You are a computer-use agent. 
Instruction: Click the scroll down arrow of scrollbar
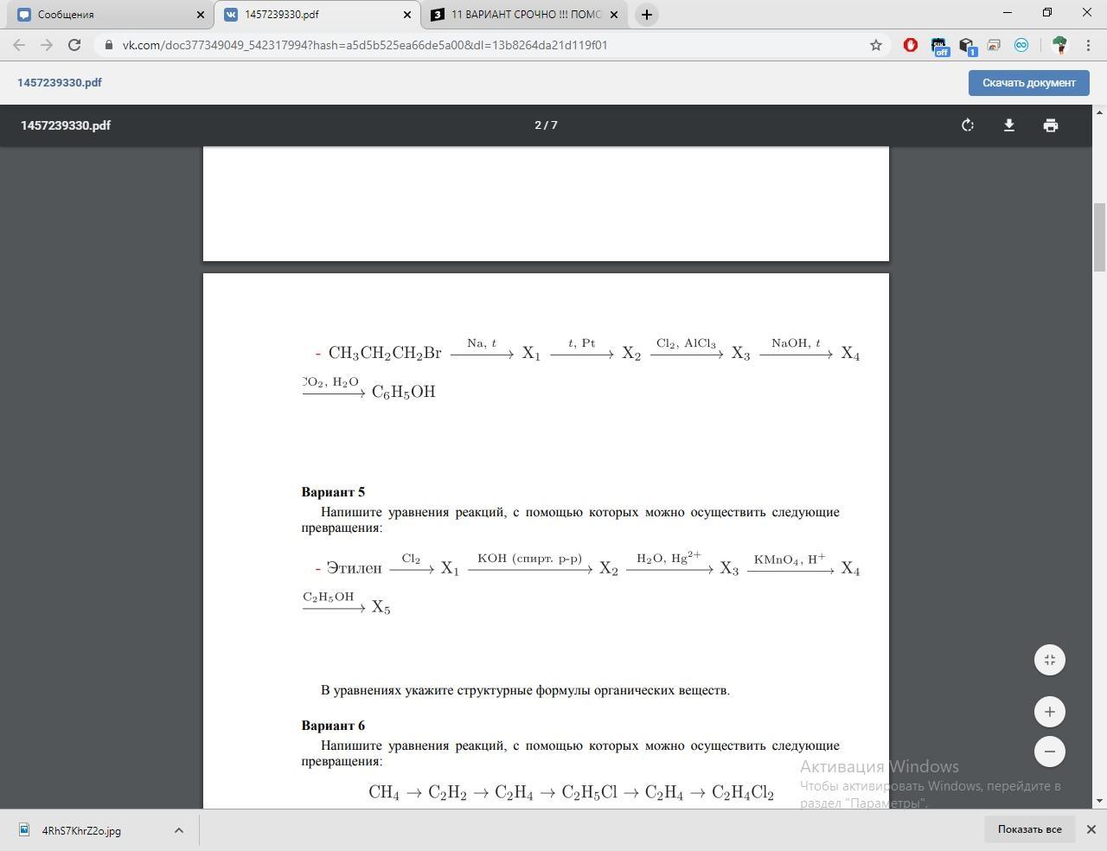tap(1100, 802)
